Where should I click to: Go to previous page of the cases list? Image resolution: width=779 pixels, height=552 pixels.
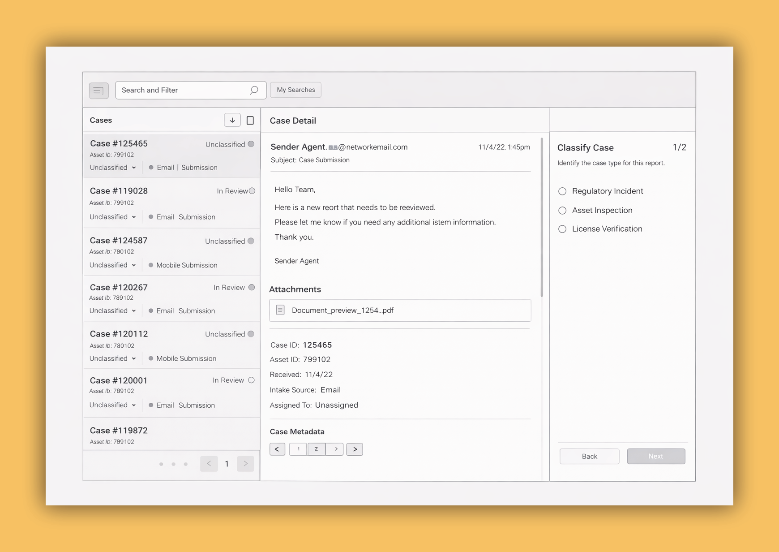pyautogui.click(x=209, y=464)
